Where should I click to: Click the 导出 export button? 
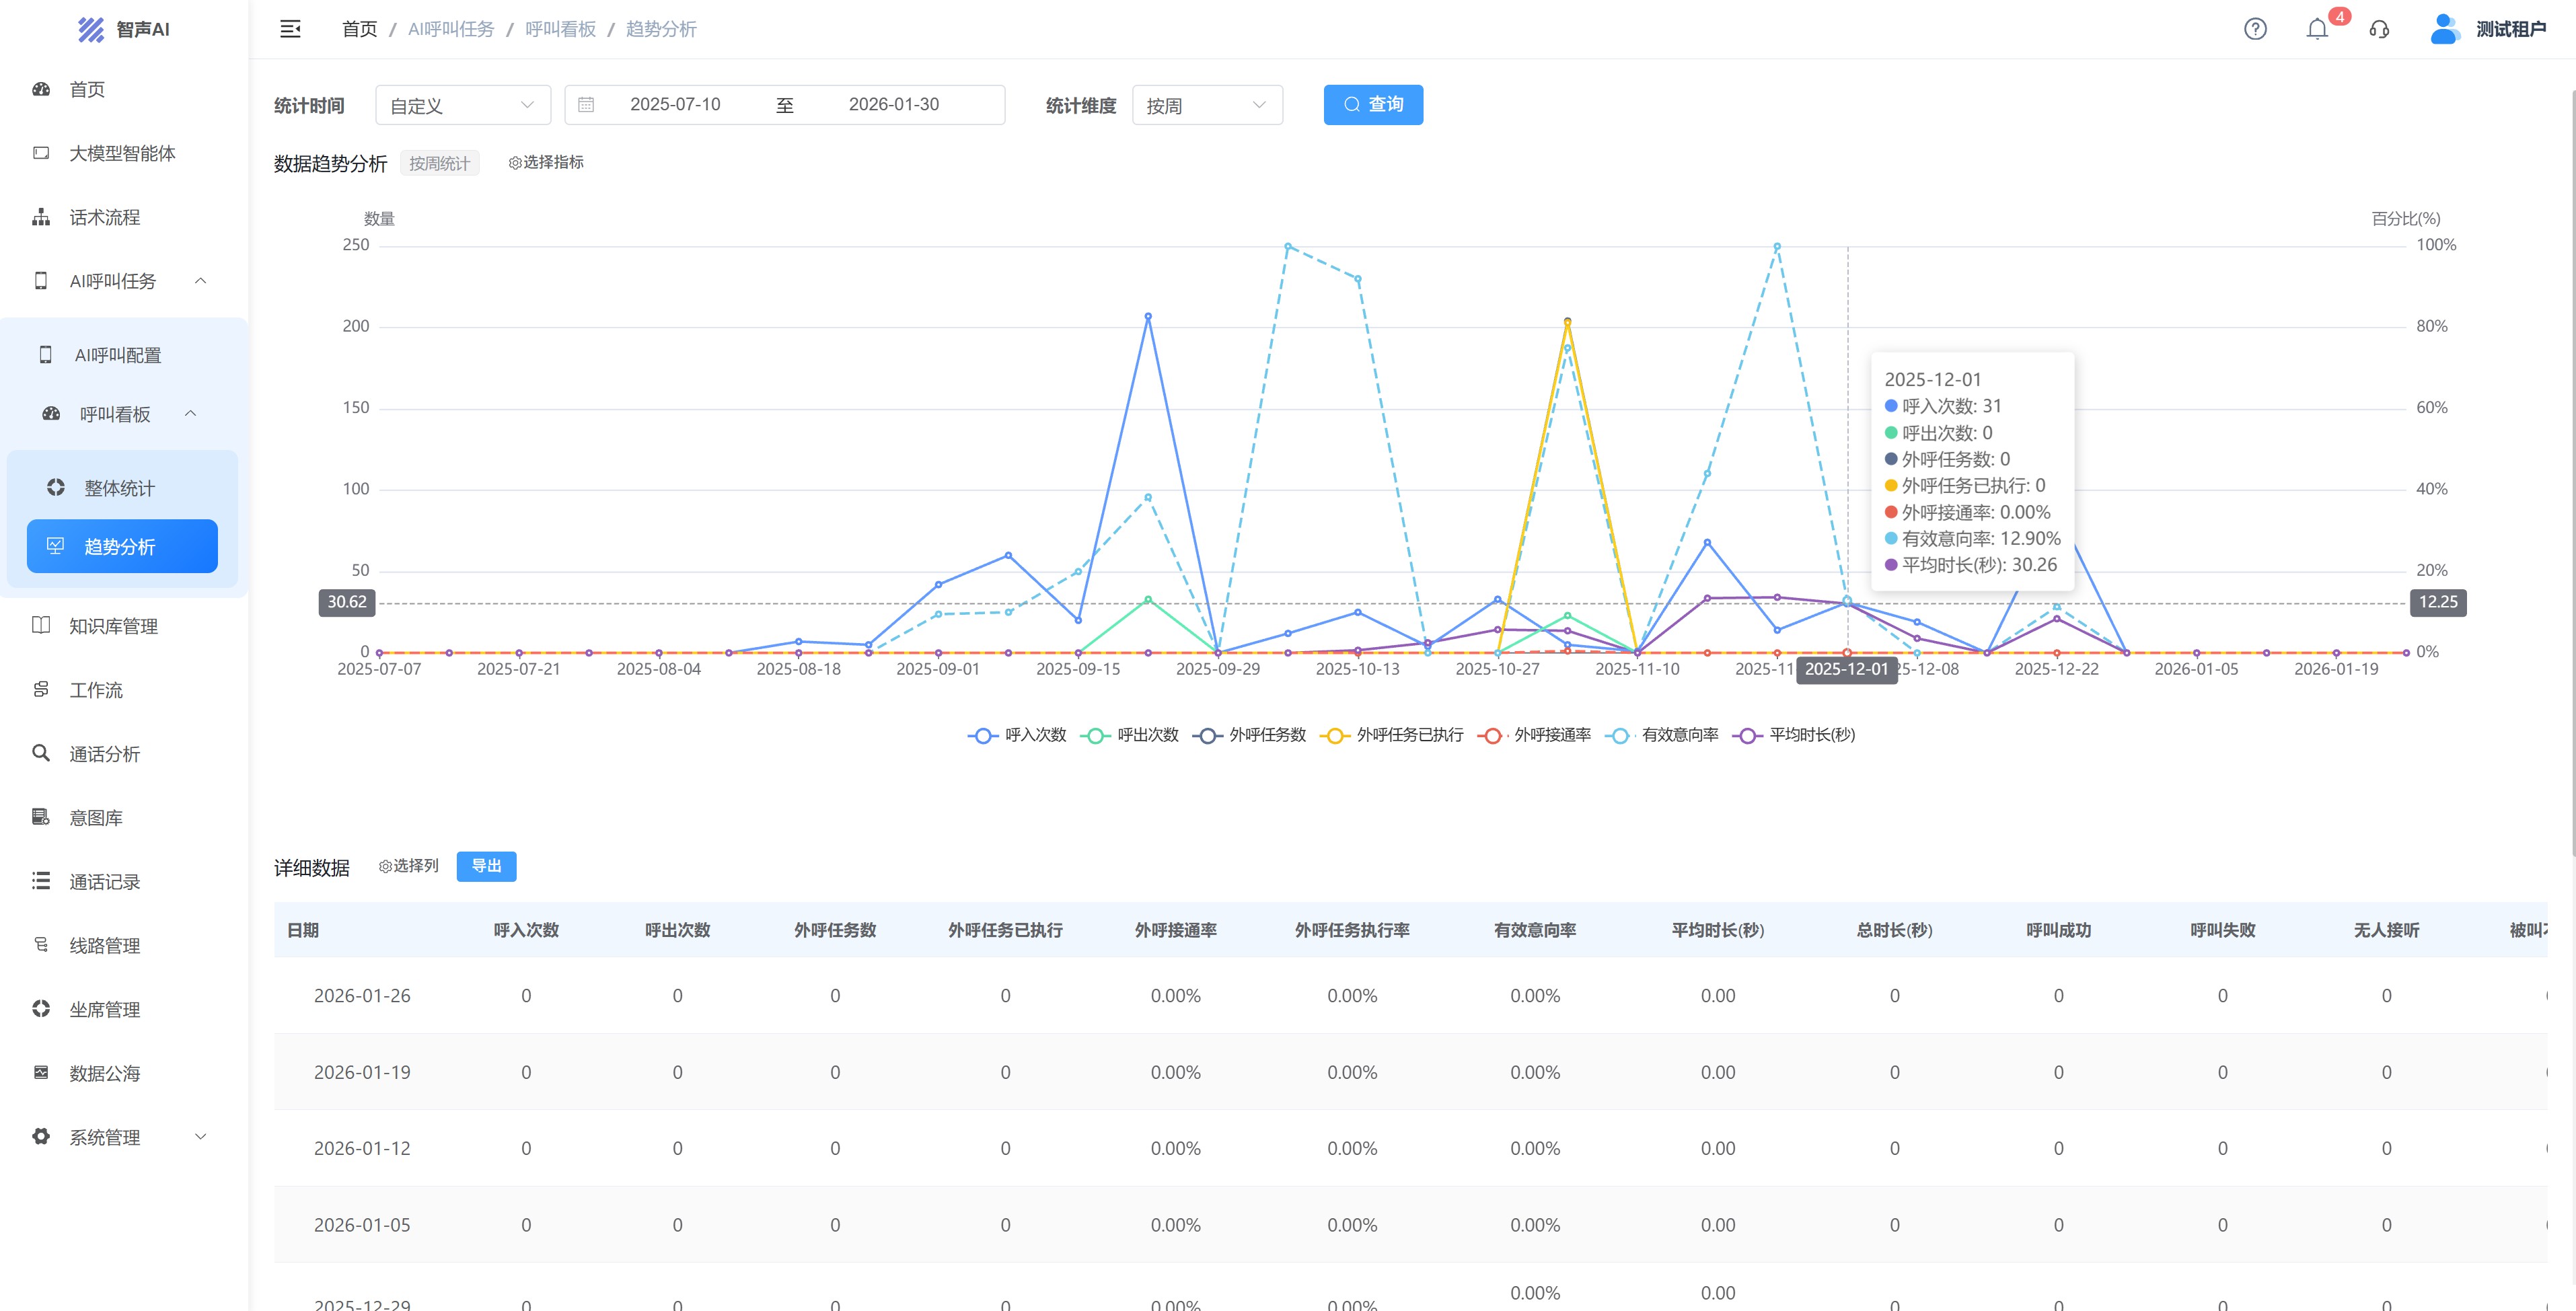pyautogui.click(x=486, y=867)
